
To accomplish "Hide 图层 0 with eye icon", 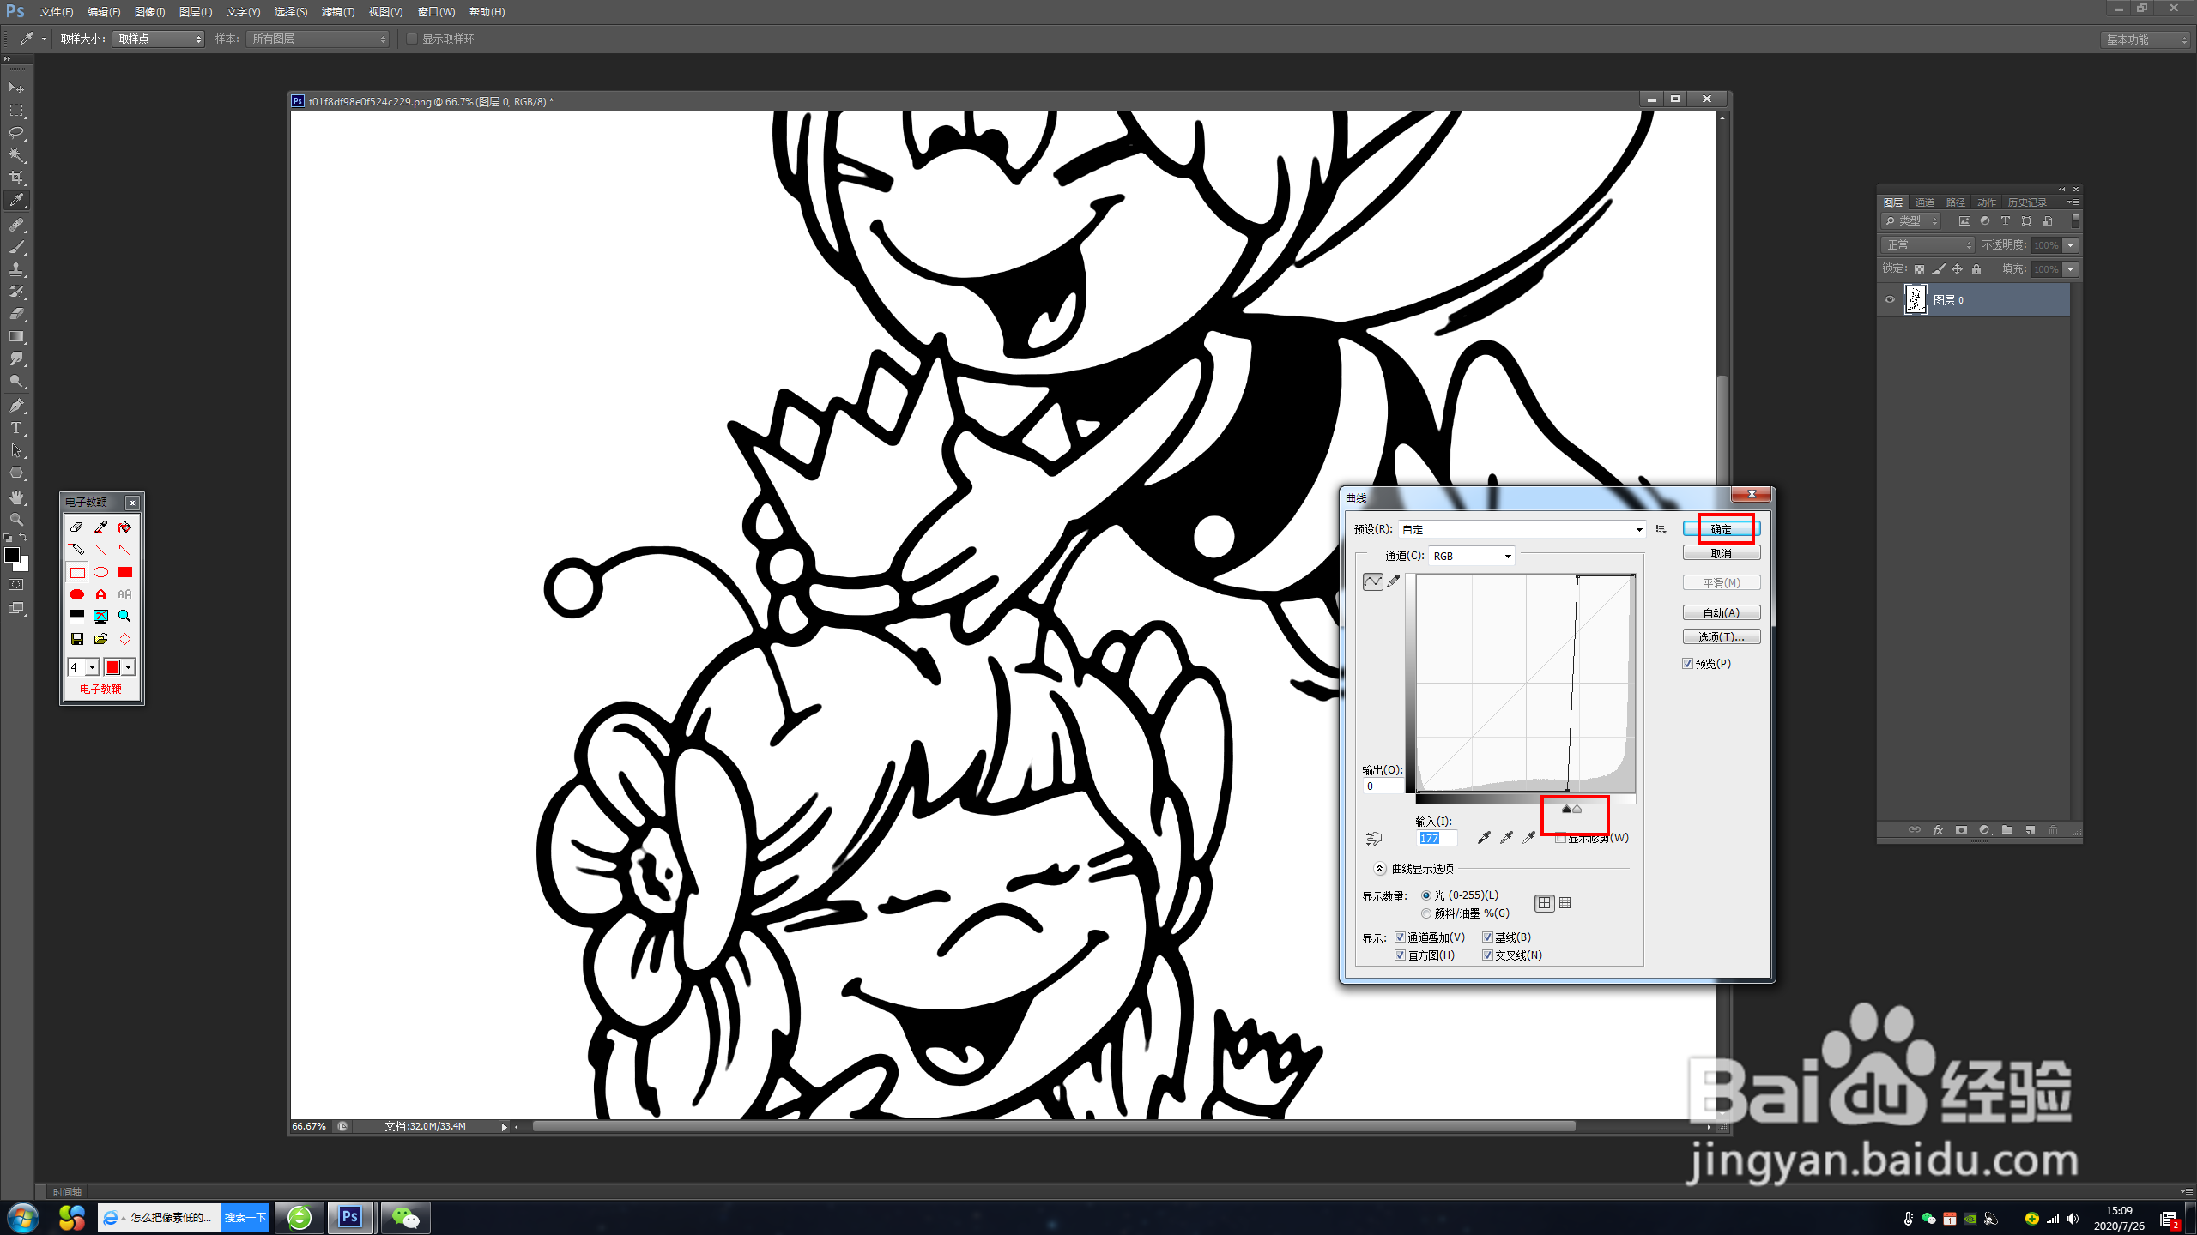I will (x=1890, y=300).
